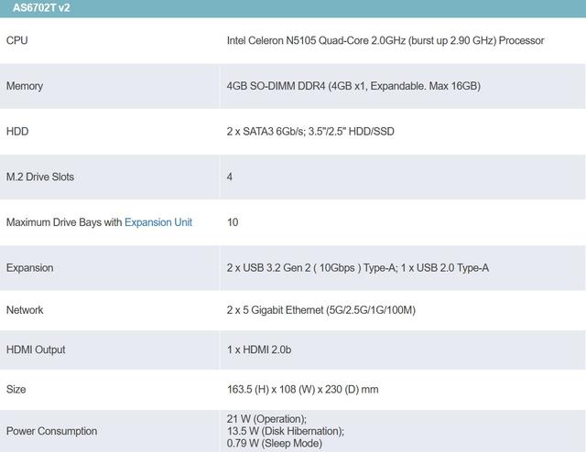The height and width of the screenshot is (452, 586).
Task: Select the Expansion row label
Action: click(x=29, y=268)
